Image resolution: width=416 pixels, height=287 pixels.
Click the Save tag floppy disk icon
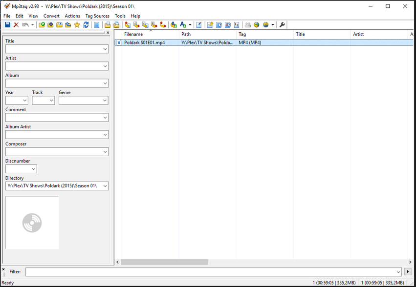coord(7,24)
